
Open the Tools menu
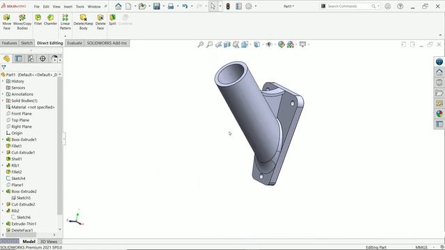80,6
